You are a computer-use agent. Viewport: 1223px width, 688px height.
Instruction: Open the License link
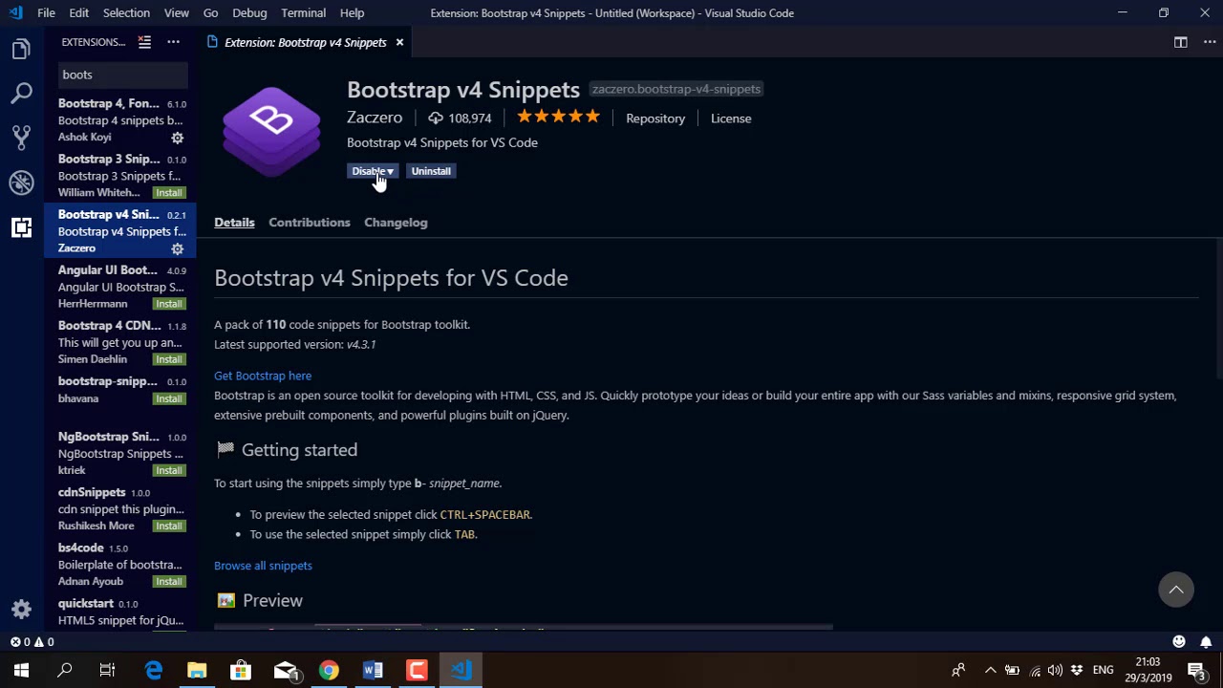pyautogui.click(x=731, y=118)
